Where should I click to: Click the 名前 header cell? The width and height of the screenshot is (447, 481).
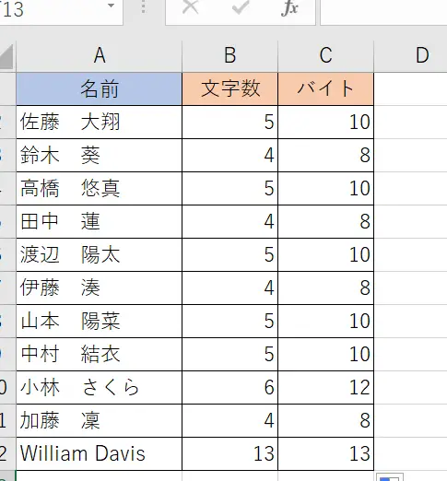pos(100,89)
